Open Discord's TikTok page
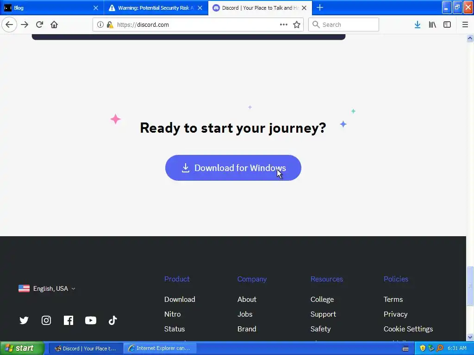This screenshot has width=474, height=355. point(113,320)
